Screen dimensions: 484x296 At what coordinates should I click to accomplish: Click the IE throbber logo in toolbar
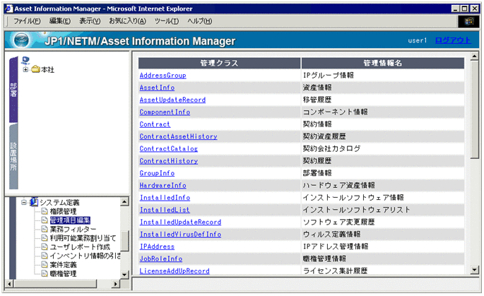pyautogui.click(x=468, y=21)
